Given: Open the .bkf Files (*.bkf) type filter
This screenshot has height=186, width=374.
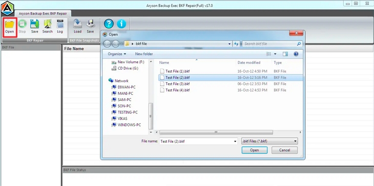Looking at the screenshot, I should [x=270, y=141].
